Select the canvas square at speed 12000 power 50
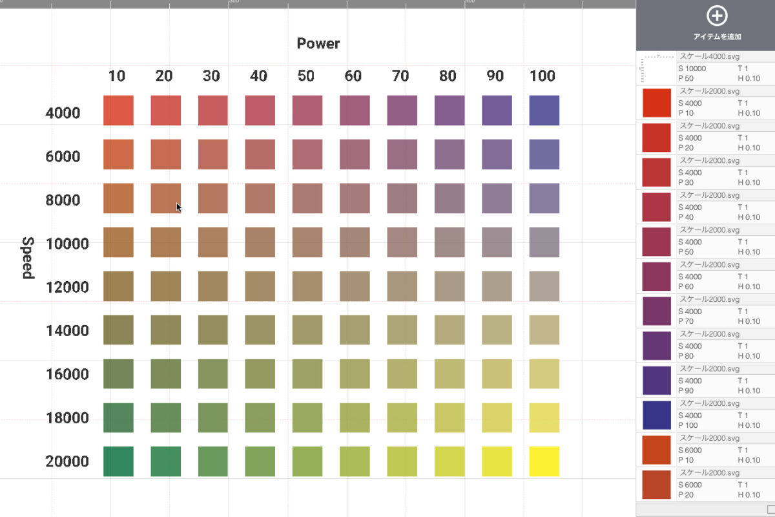 coord(307,286)
